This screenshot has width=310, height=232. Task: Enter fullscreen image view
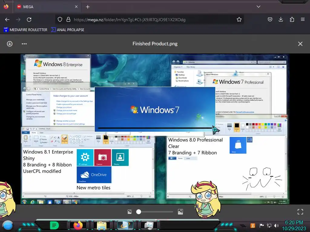point(300,212)
